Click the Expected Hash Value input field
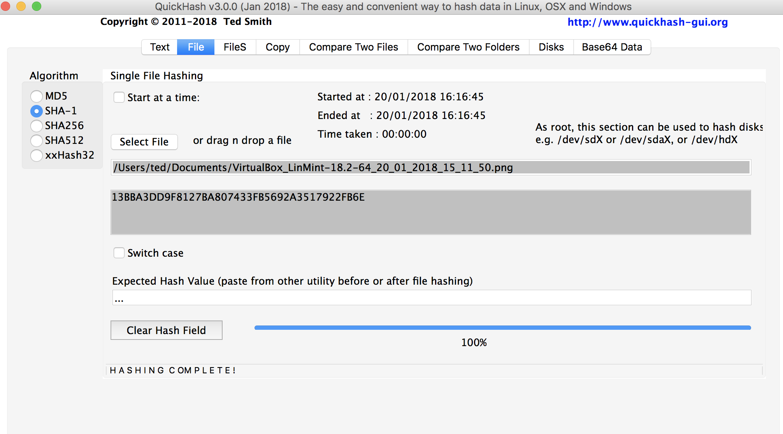This screenshot has width=783, height=434. pyautogui.click(x=431, y=298)
